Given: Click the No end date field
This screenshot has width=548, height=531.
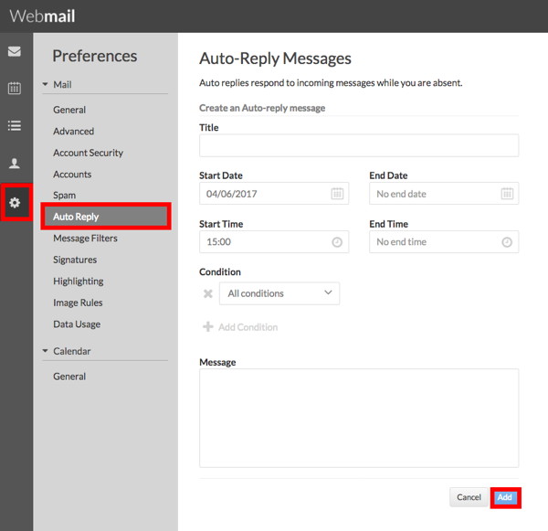Looking at the screenshot, I should click(x=444, y=194).
